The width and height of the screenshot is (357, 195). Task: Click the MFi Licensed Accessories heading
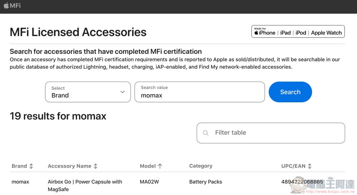coord(78,32)
